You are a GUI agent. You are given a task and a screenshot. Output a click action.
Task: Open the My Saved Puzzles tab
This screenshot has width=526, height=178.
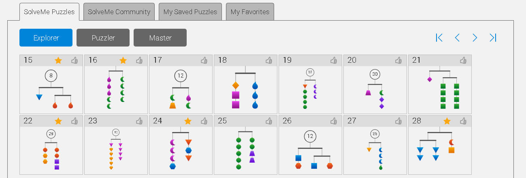[190, 12]
